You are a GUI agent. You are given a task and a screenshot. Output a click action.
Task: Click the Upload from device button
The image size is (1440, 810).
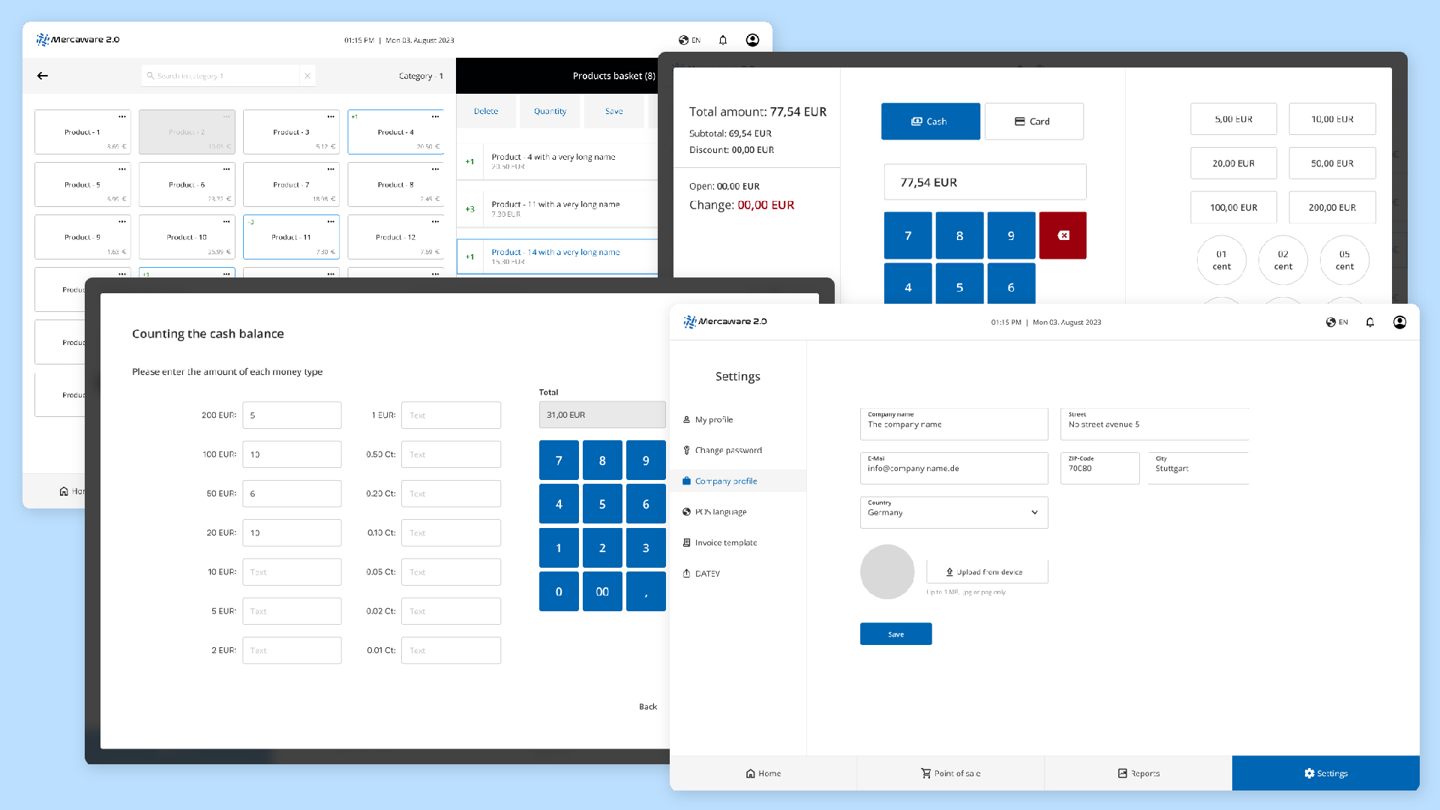tap(987, 572)
